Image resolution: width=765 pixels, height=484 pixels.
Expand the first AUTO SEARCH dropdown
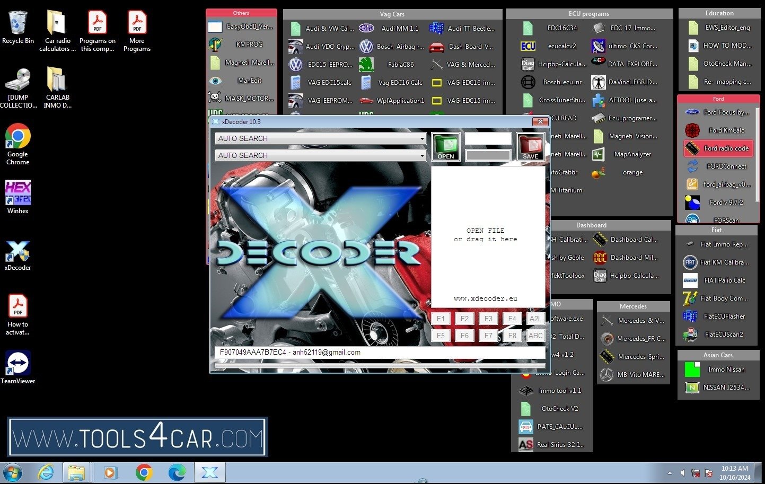(422, 138)
